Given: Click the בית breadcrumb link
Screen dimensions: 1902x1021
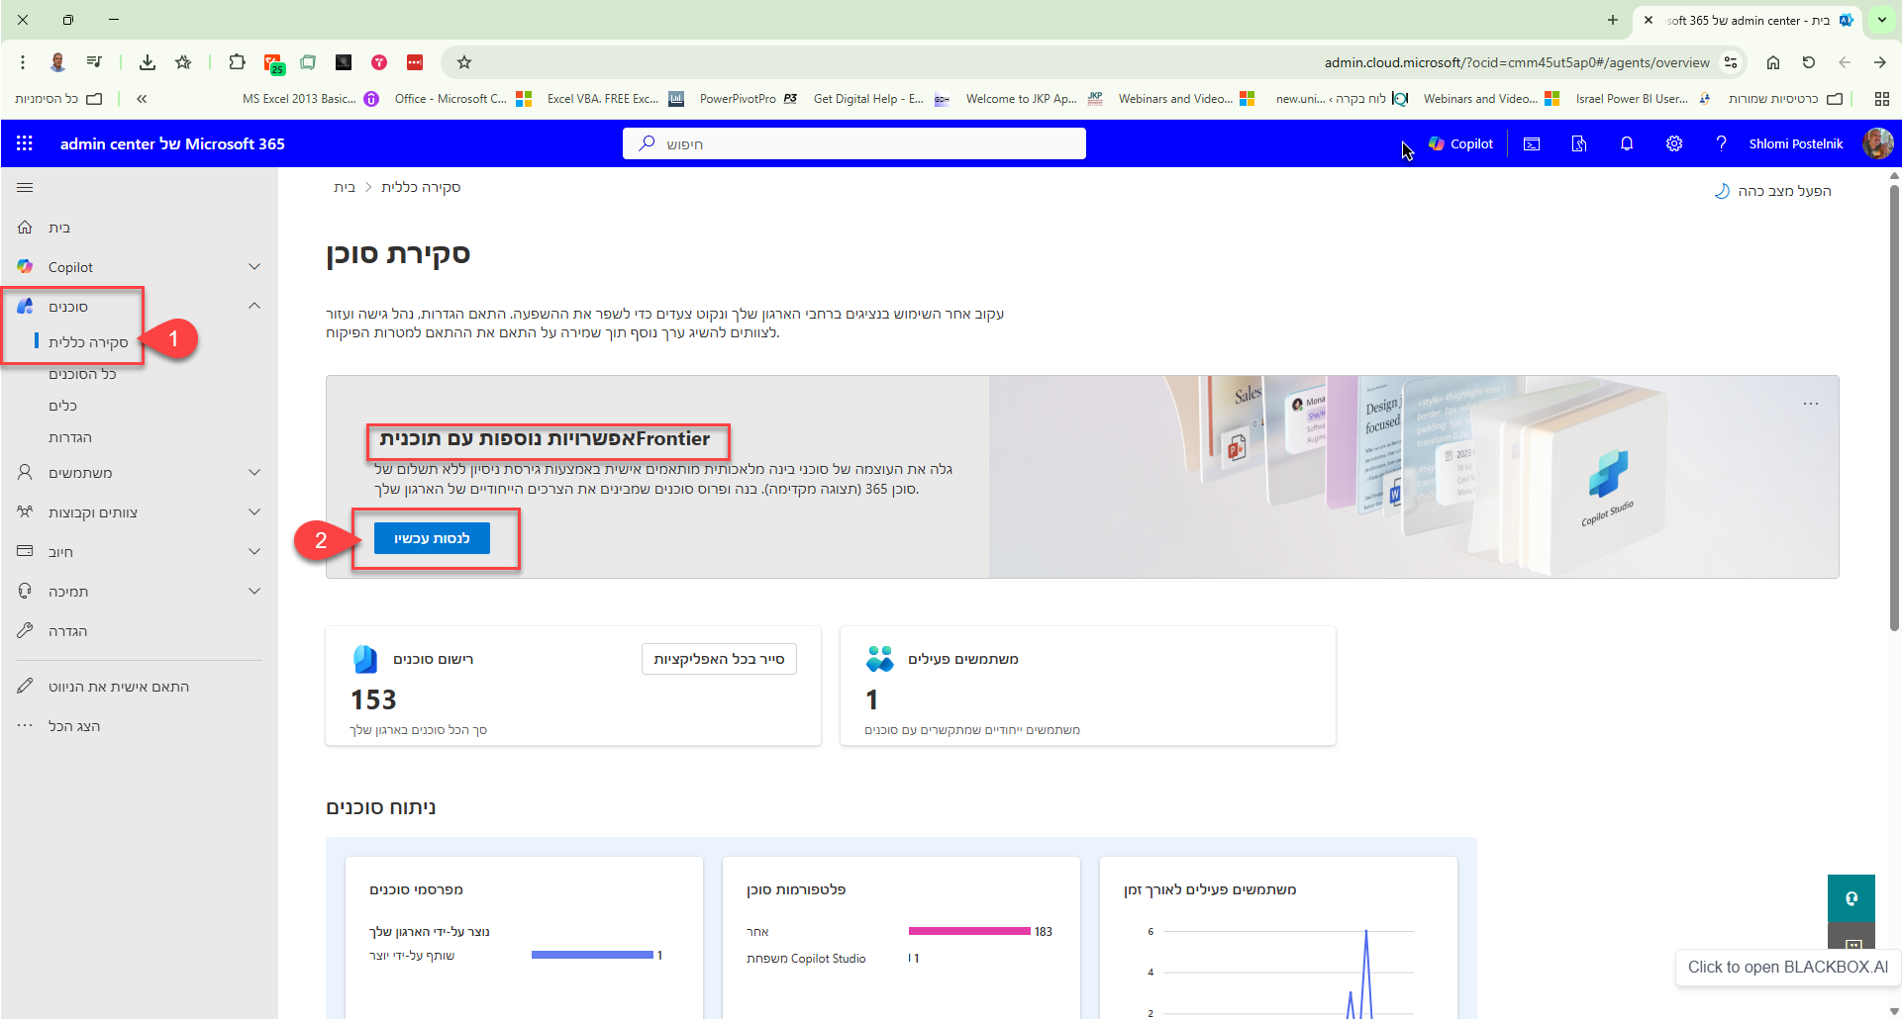Looking at the screenshot, I should point(344,187).
